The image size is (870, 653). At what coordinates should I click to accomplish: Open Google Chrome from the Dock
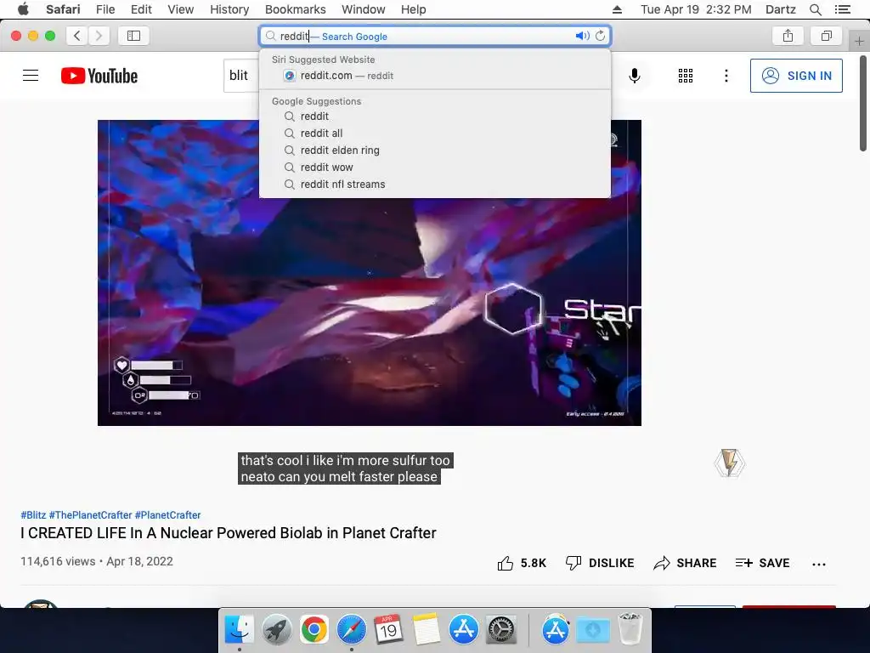[314, 629]
